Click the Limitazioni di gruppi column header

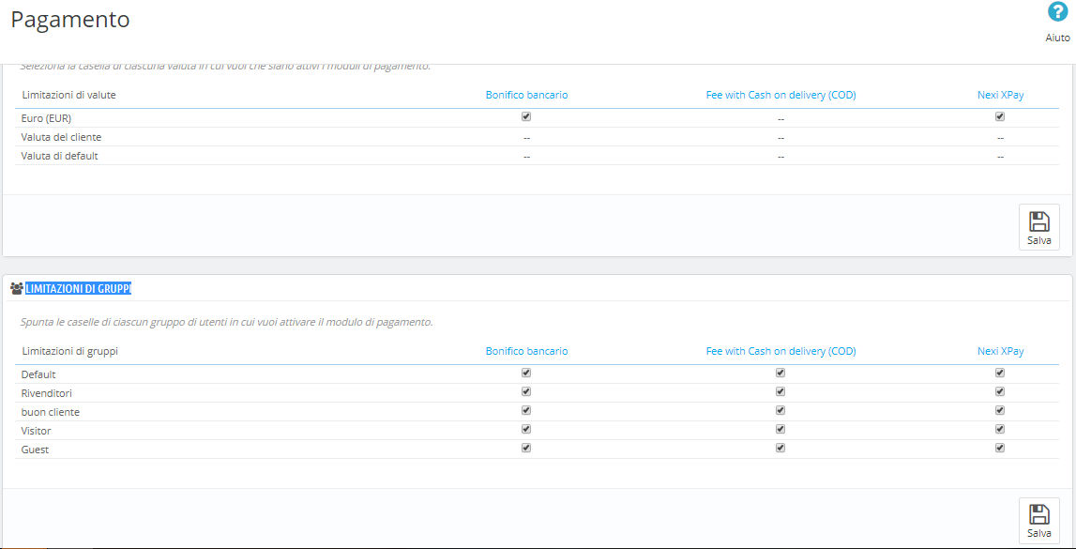(x=70, y=351)
